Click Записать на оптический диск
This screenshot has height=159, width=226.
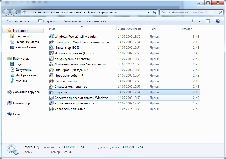85,21
